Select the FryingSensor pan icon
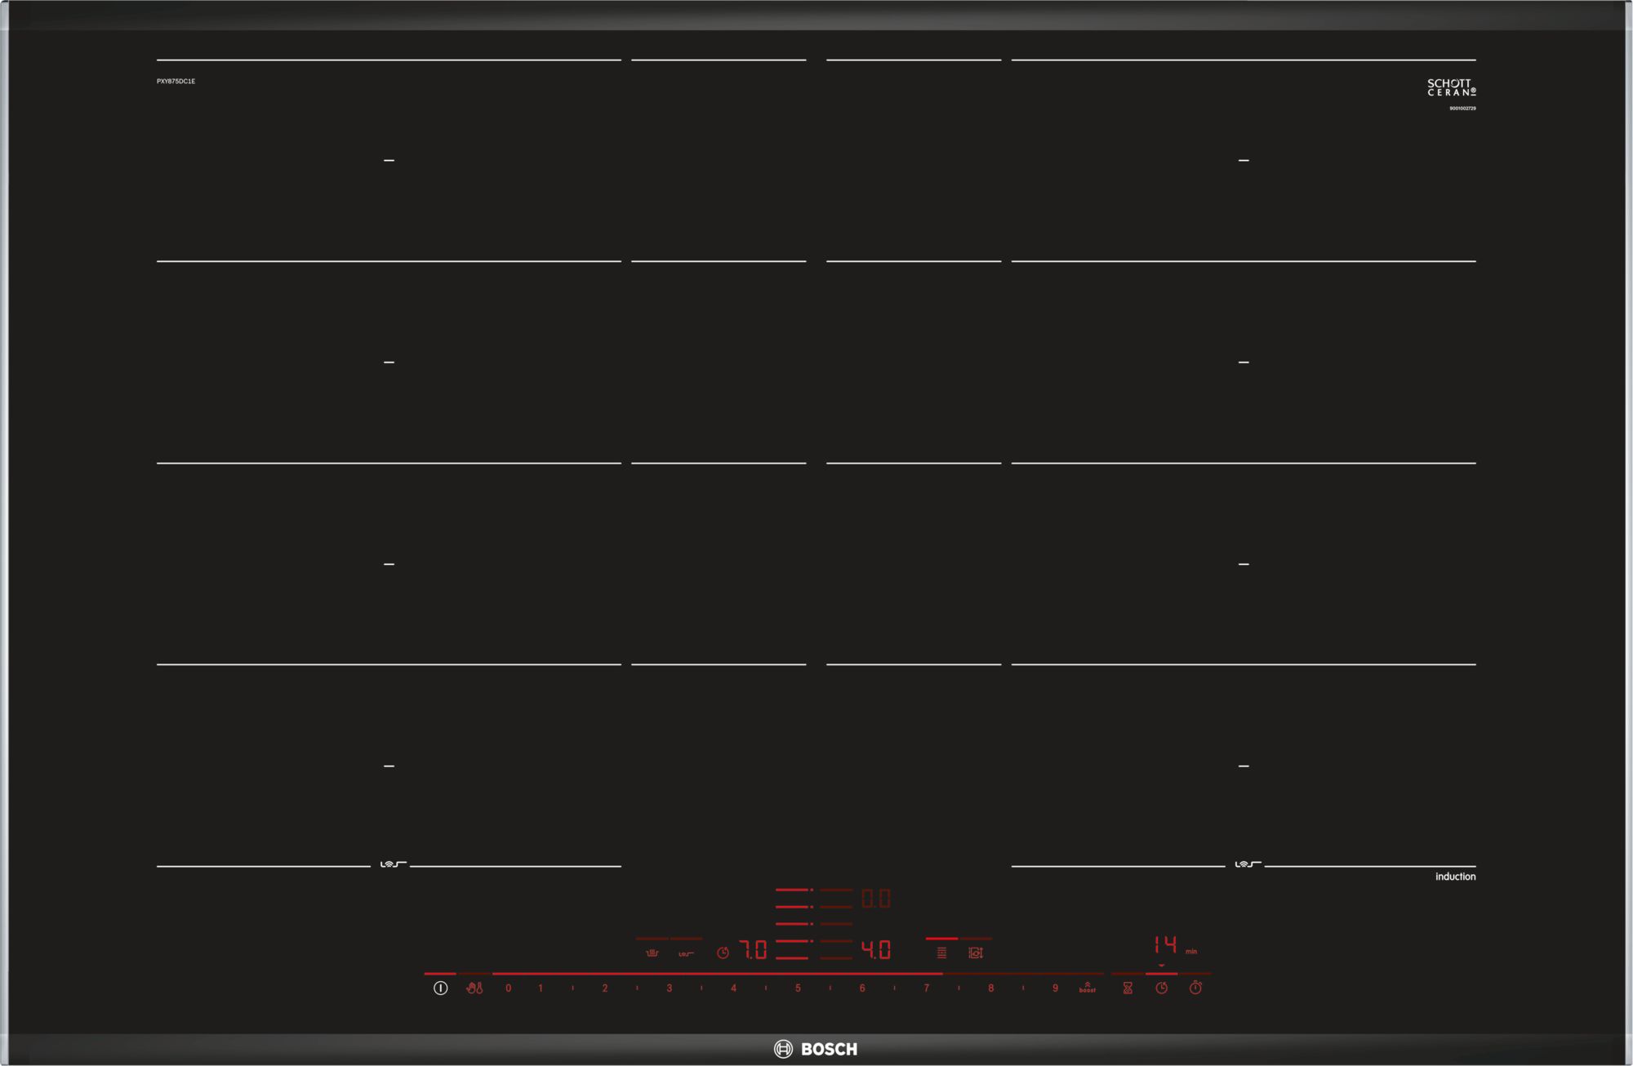1633x1066 pixels. coord(651,952)
